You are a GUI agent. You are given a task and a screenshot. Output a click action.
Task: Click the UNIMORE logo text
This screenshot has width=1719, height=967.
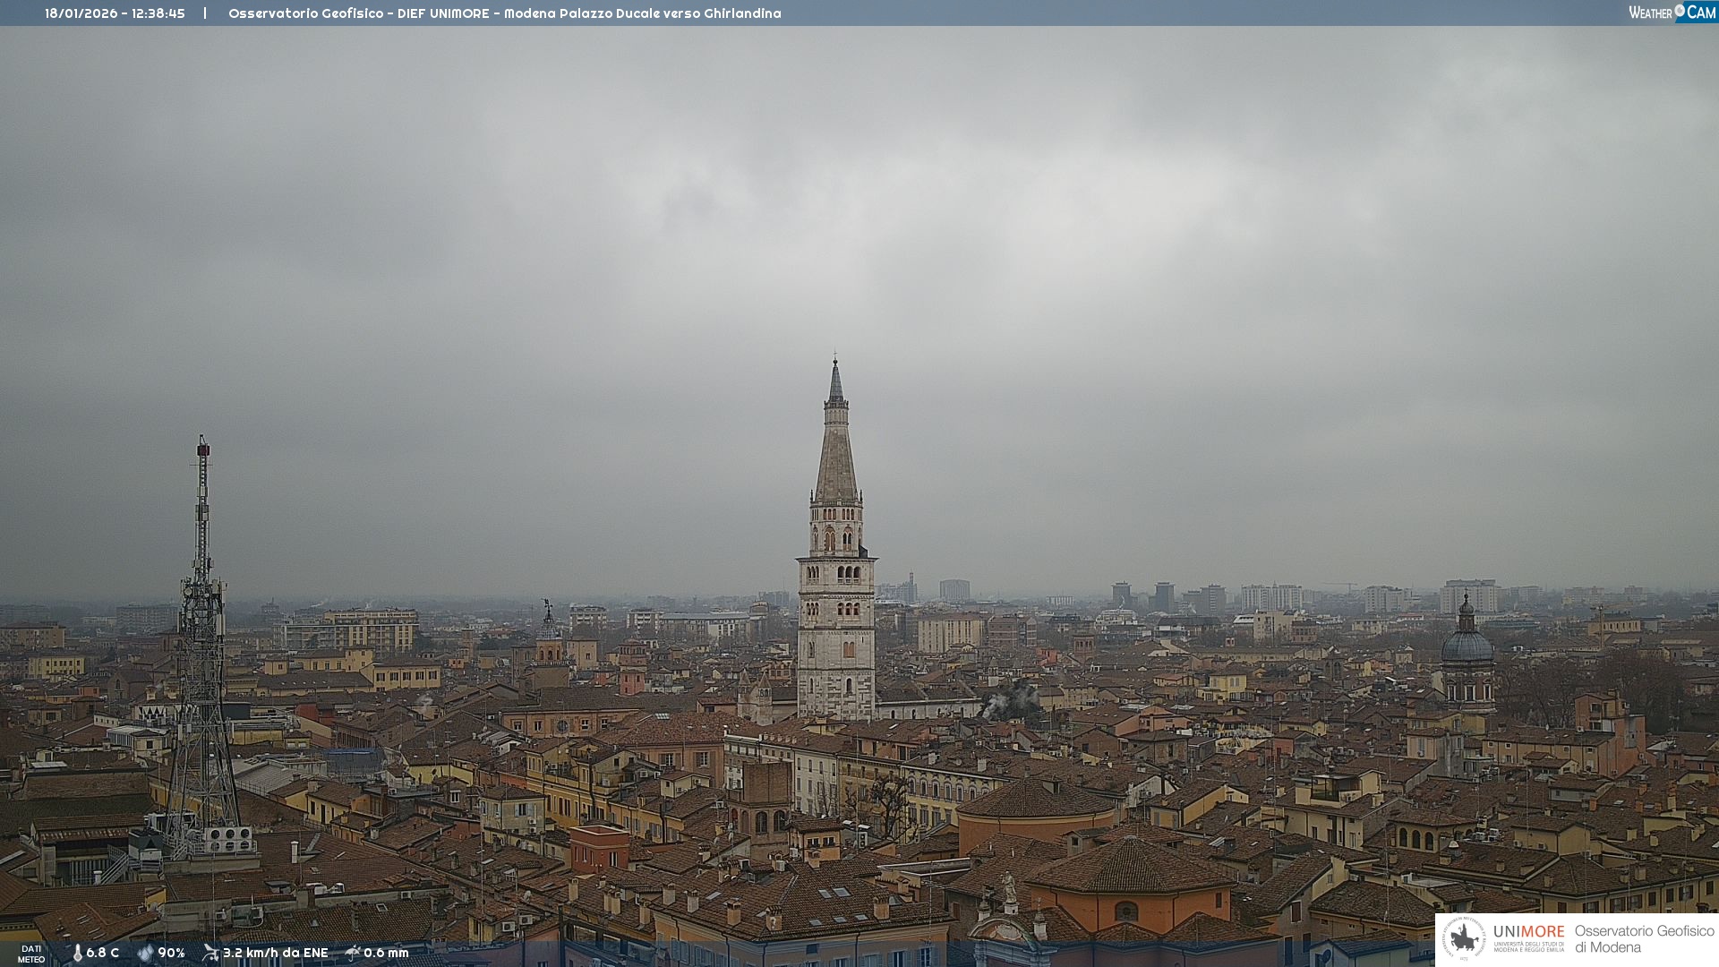(1528, 932)
